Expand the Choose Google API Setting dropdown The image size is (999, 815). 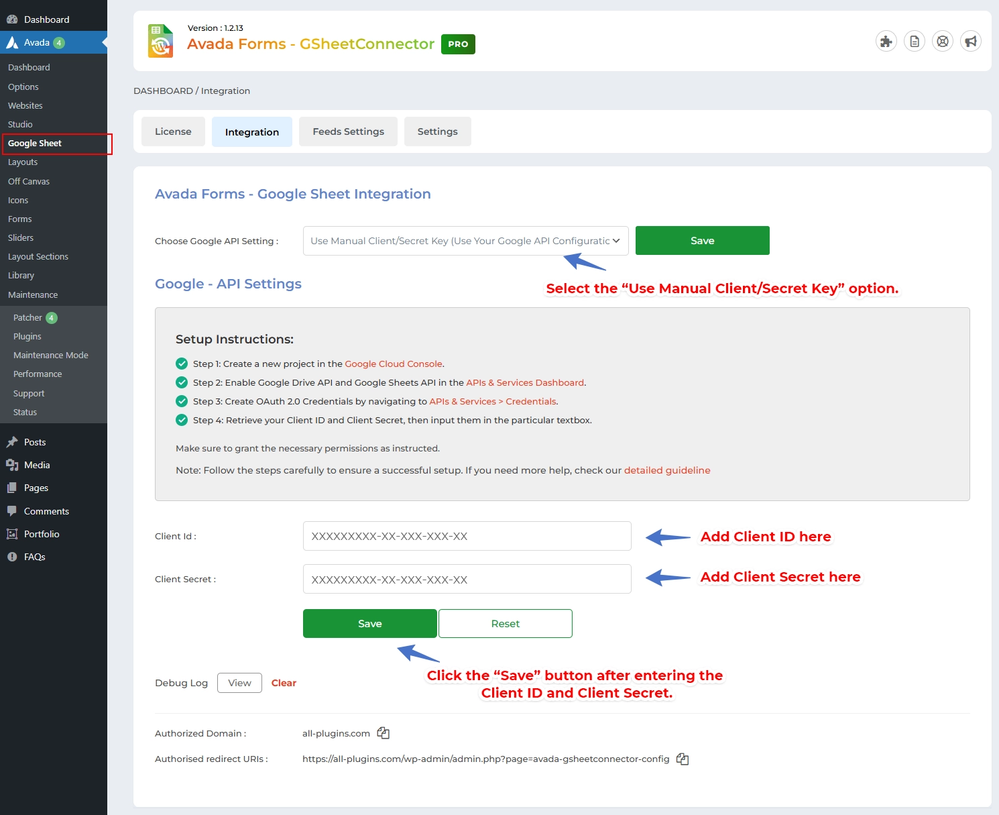coord(465,241)
